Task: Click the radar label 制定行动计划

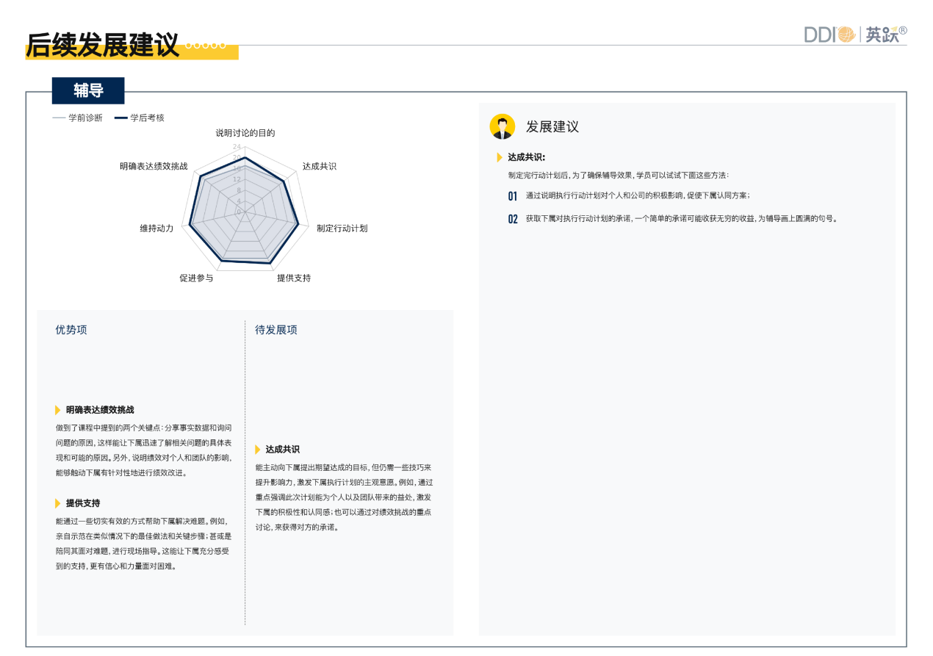Action: 342,228
